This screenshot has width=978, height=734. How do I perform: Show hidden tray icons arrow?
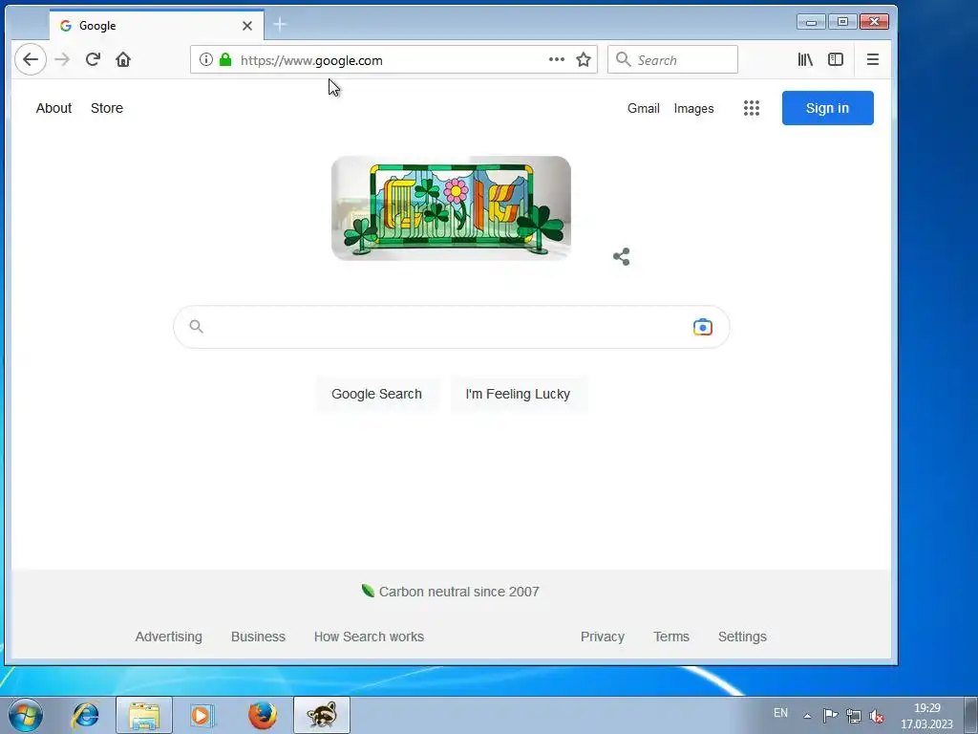pyautogui.click(x=807, y=716)
